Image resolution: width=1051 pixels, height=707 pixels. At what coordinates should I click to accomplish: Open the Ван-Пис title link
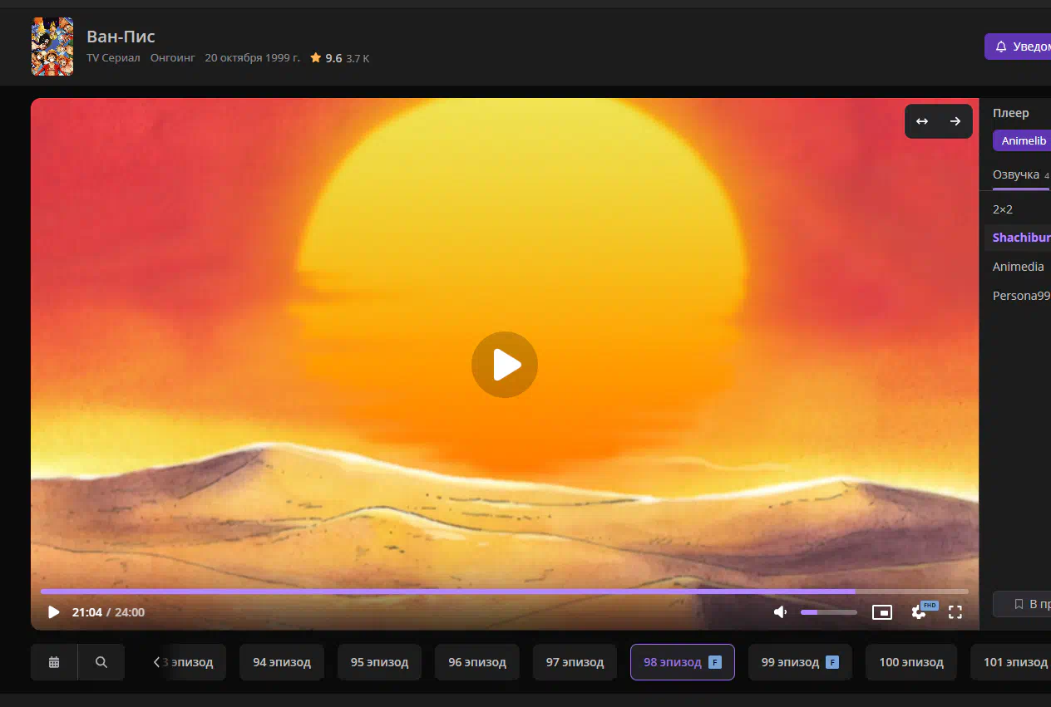(121, 37)
